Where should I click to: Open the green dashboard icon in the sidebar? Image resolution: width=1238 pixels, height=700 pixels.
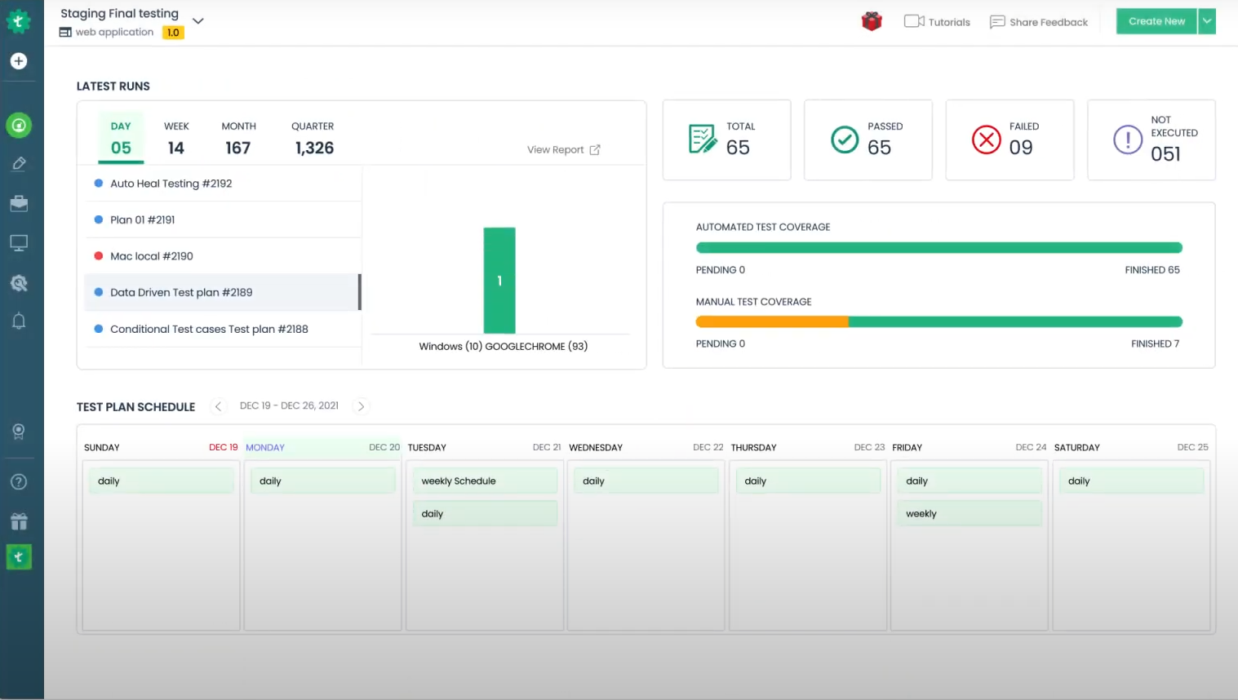19,126
